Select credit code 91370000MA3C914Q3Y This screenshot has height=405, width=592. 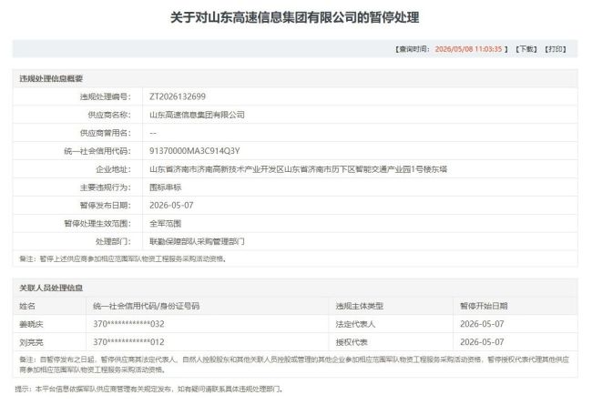click(194, 151)
